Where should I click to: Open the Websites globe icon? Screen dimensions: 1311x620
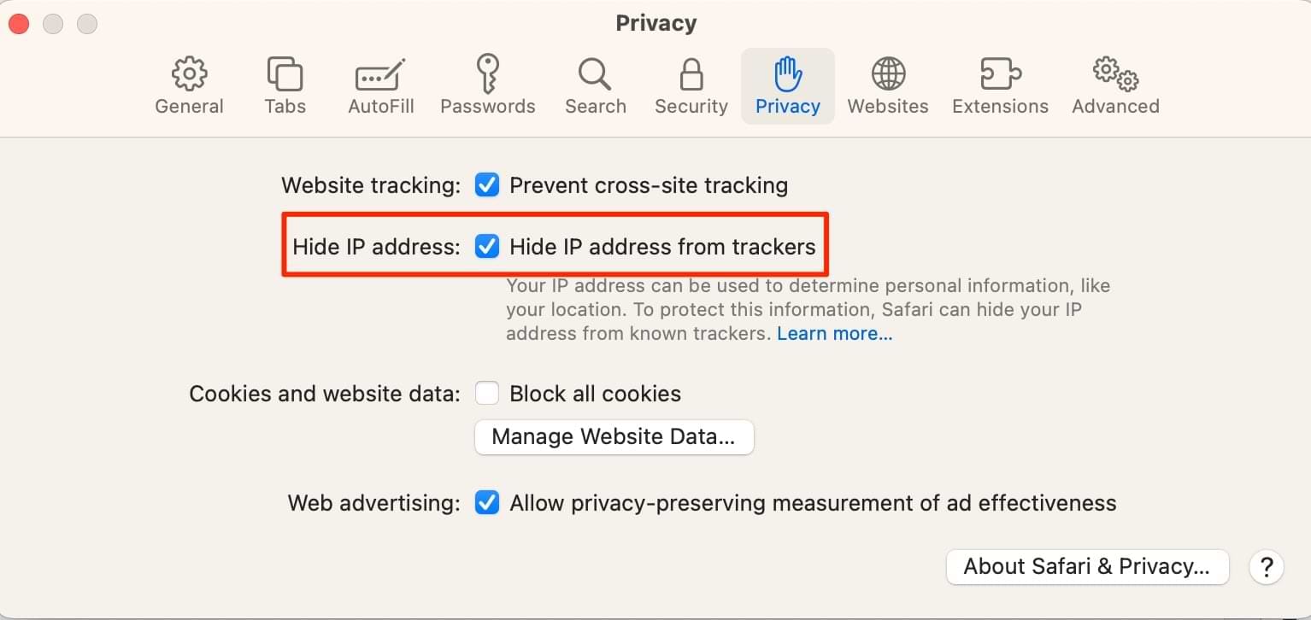(888, 75)
